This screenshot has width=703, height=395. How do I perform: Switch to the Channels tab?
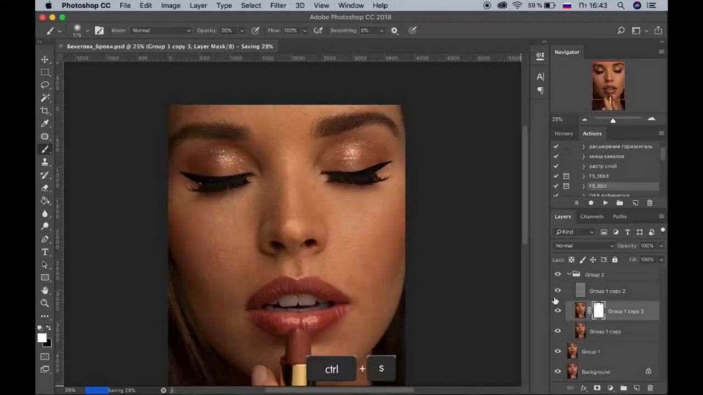coord(592,217)
